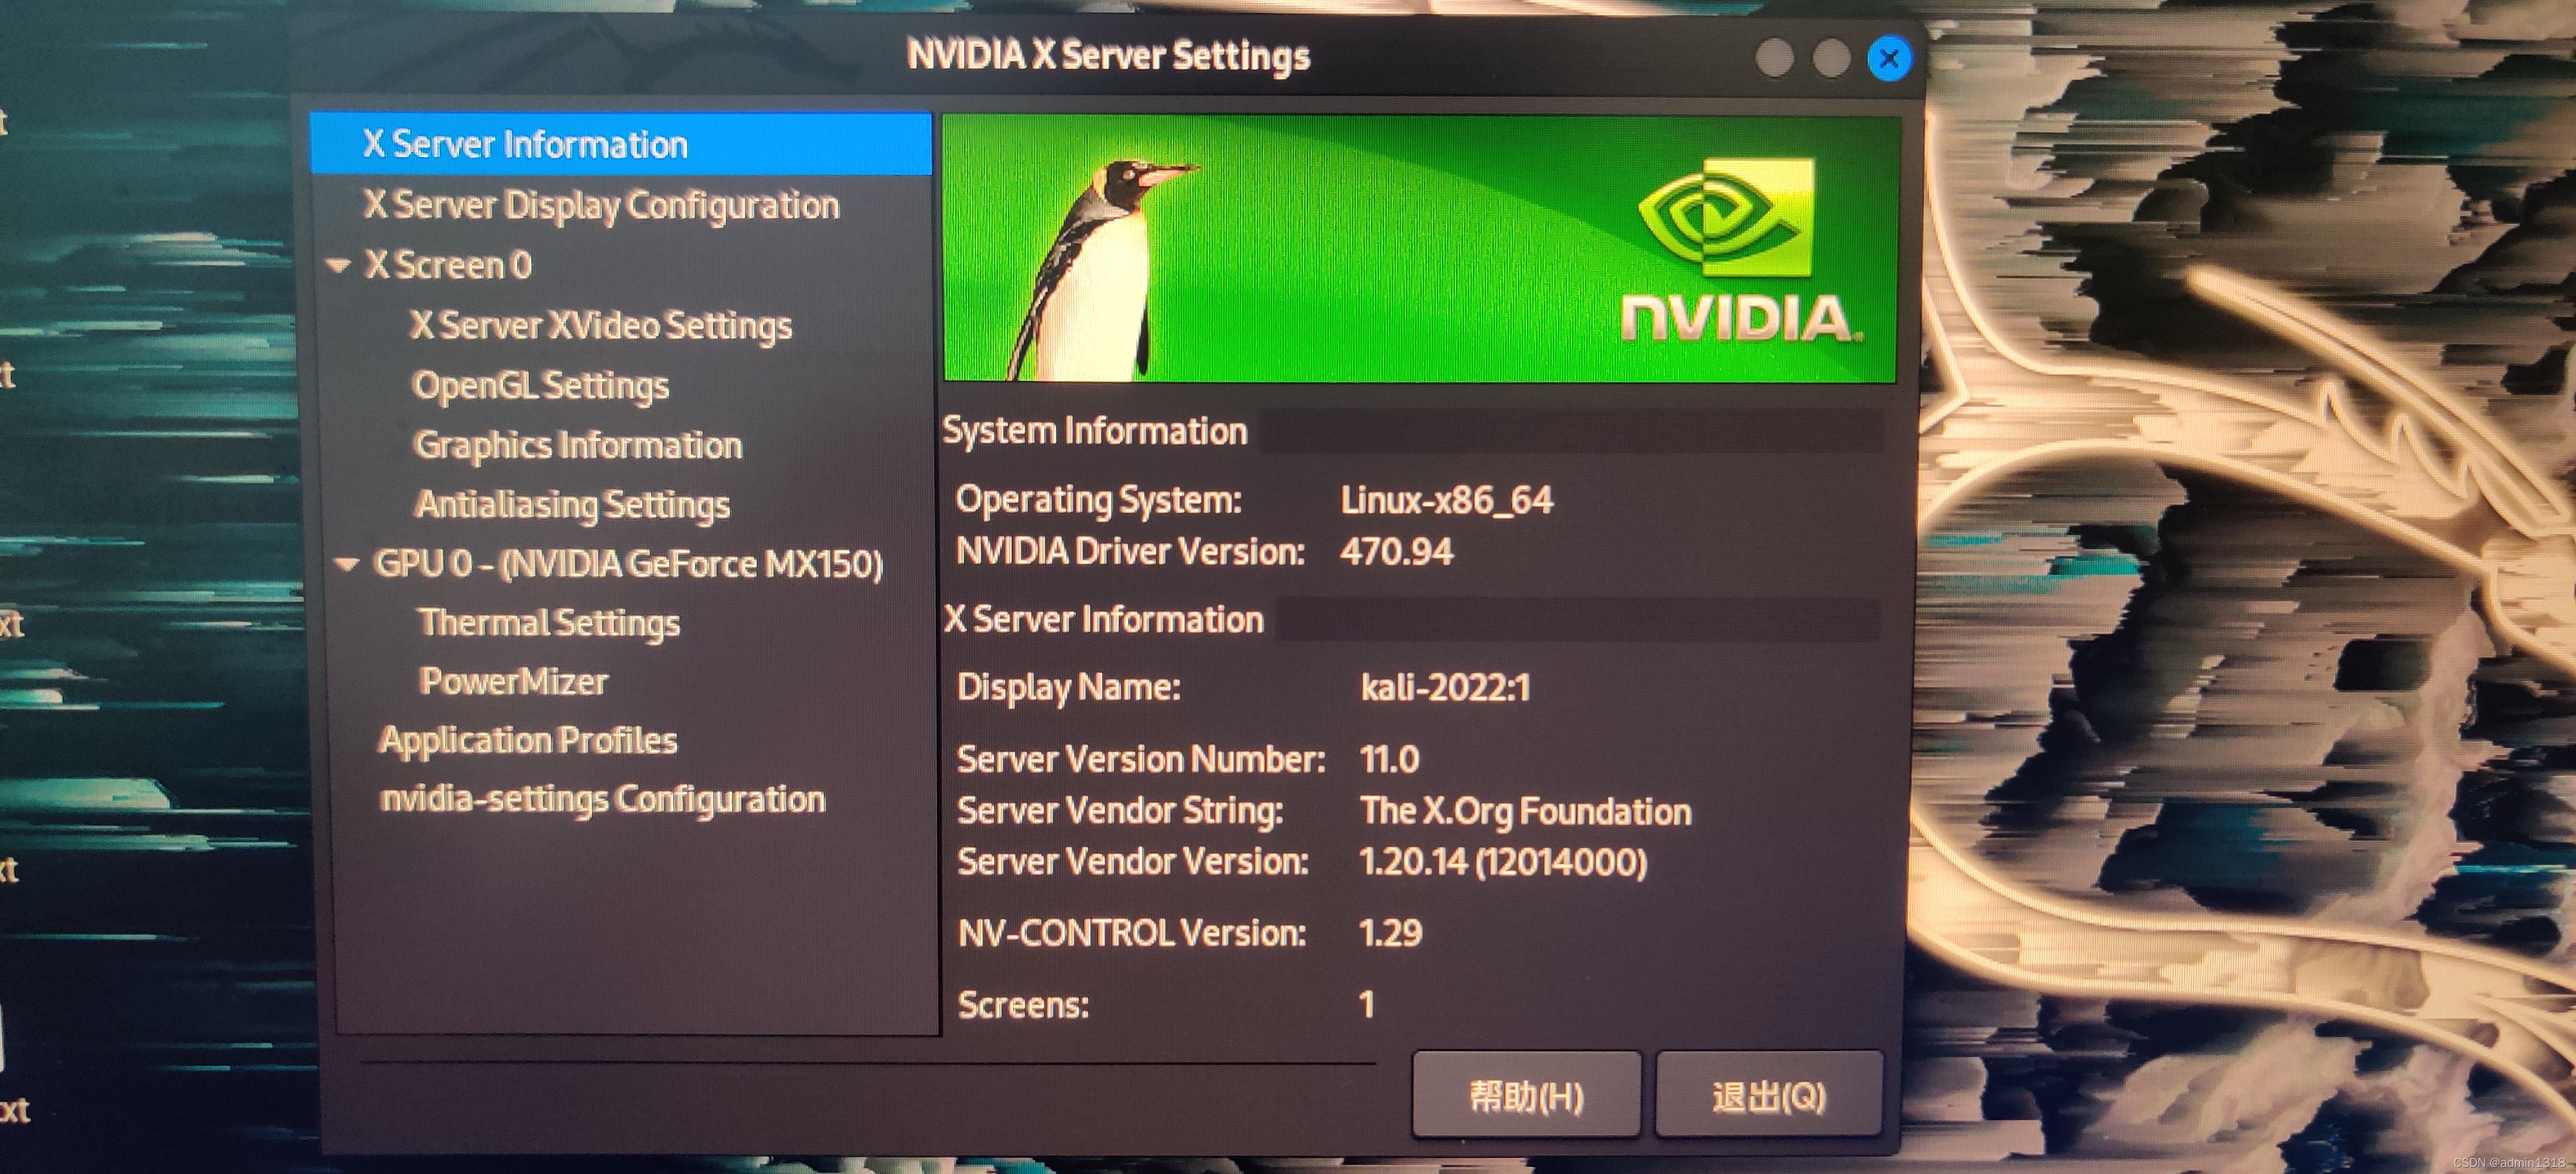The height and width of the screenshot is (1174, 2576).
Task: Click the NV-CONTROL version value 1.29
Action: 1390,933
